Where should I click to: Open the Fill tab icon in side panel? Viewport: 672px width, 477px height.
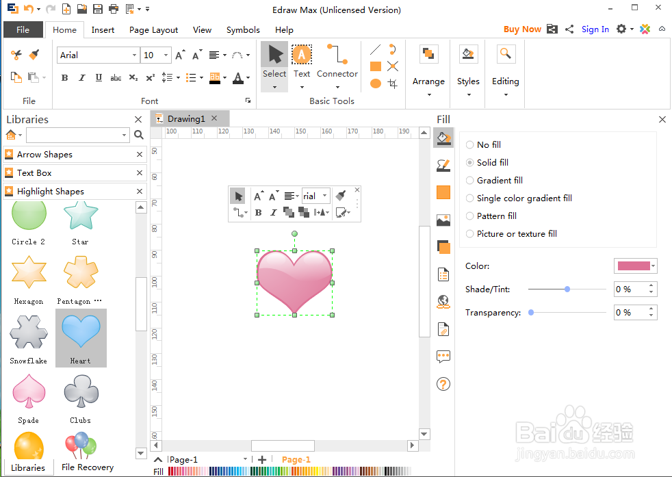tap(443, 138)
